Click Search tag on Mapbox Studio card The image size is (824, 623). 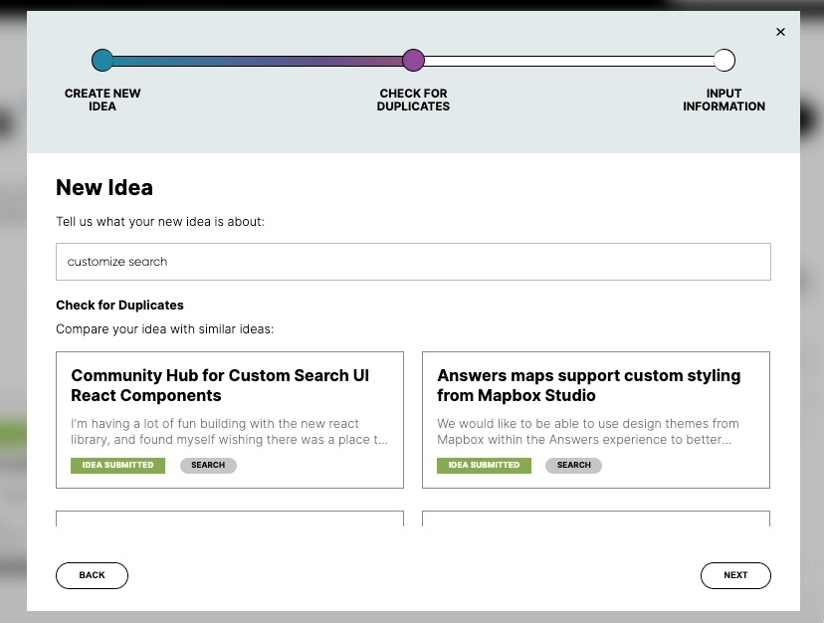573,466
